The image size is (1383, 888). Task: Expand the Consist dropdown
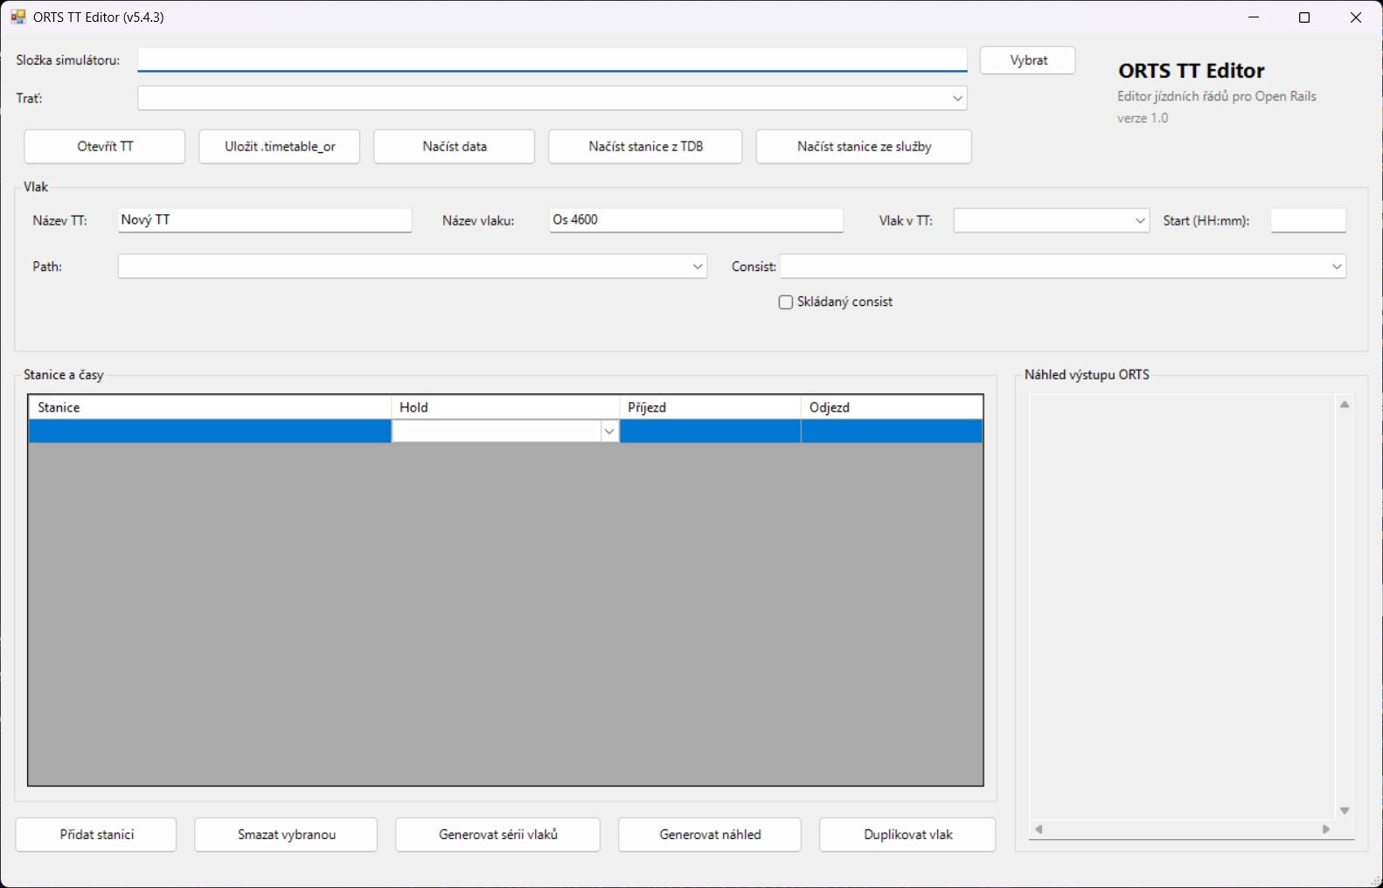(1337, 267)
